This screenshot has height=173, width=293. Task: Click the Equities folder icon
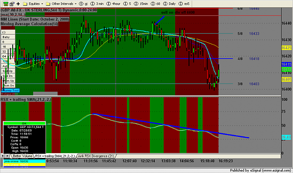tap(25, 4)
